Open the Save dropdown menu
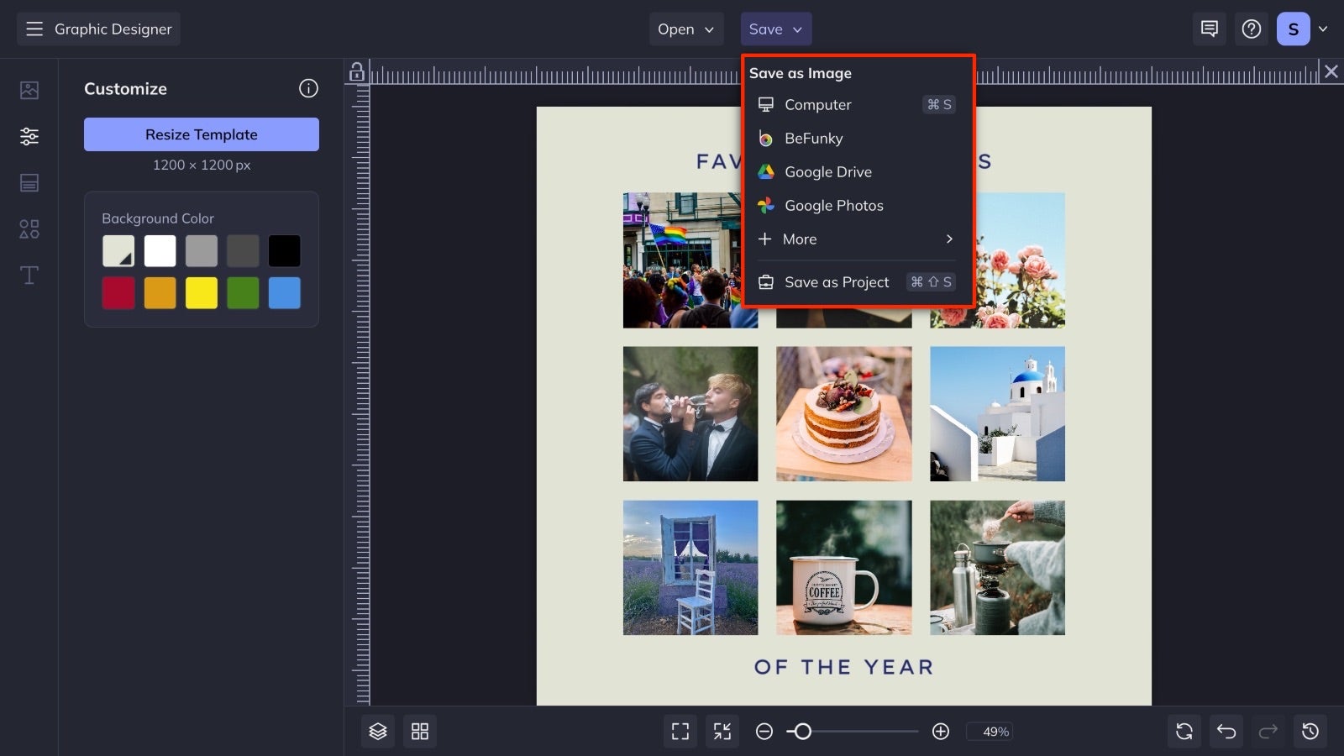The height and width of the screenshot is (756, 1344). tap(774, 28)
